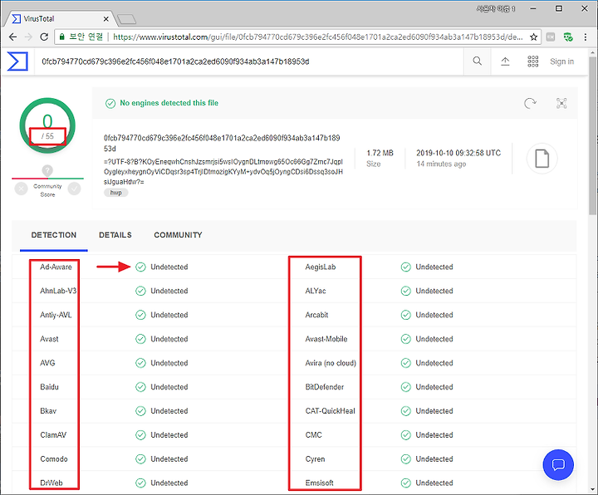598x495 pixels.
Task: Click the UTF-8 encoded file name
Action: (x=223, y=172)
